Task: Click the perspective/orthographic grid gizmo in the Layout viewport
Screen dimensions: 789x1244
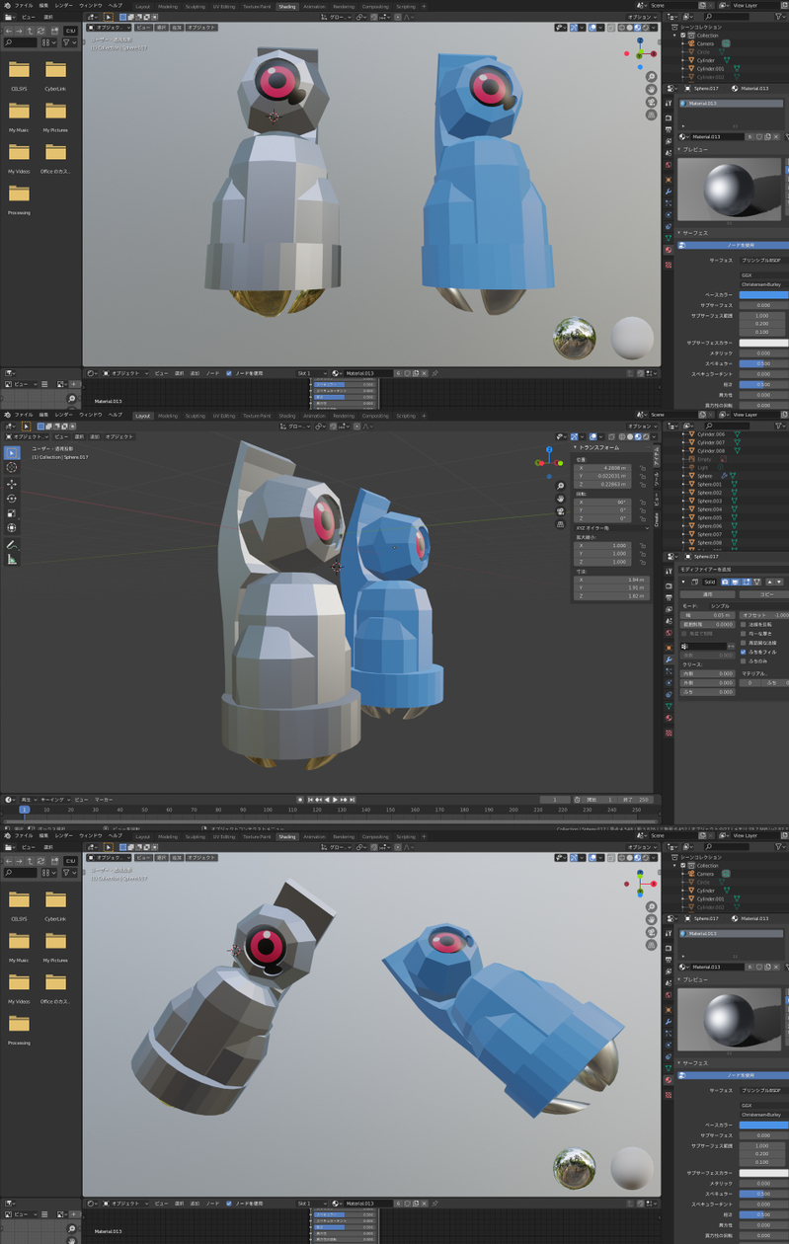Action: tap(561, 524)
